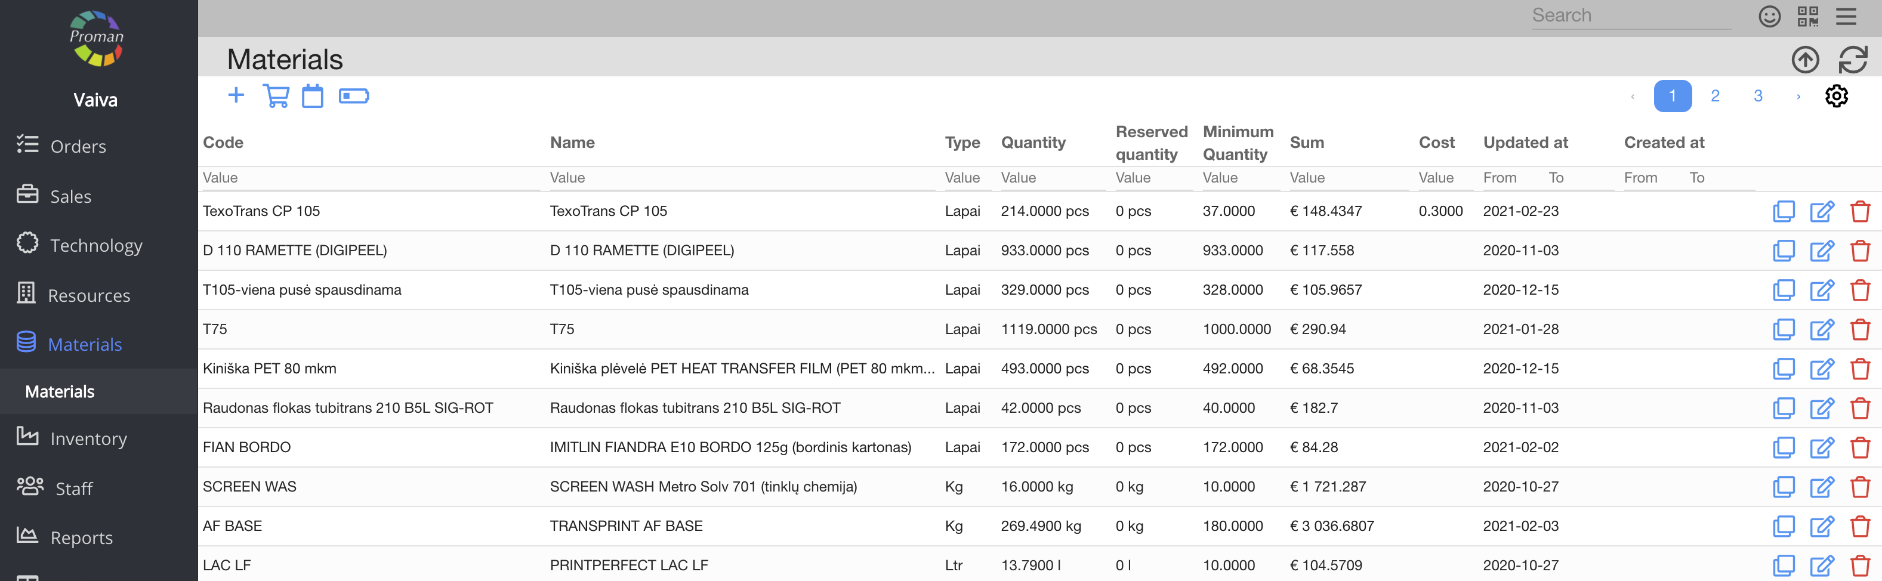
Task: Open the hamburger menu in top bar
Action: click(x=1846, y=16)
